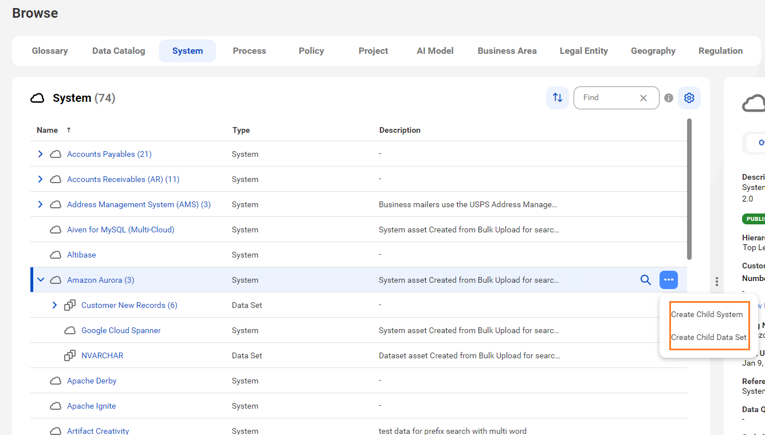Click the Name column header

click(47, 130)
